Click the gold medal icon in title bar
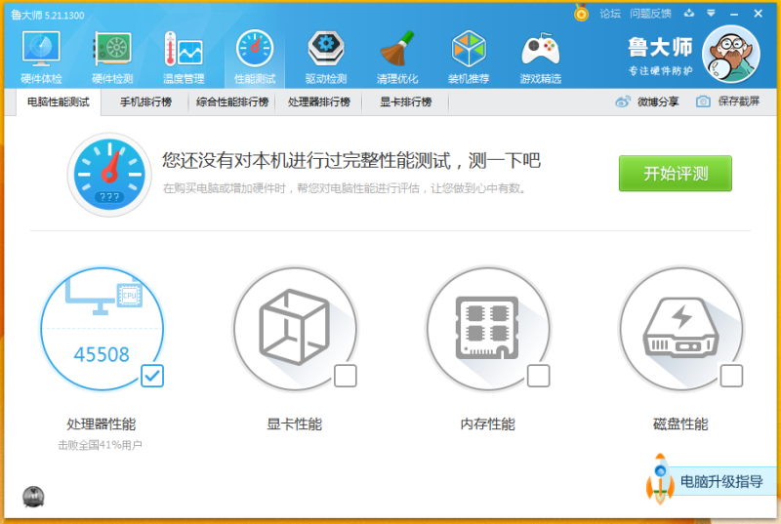 582,13
